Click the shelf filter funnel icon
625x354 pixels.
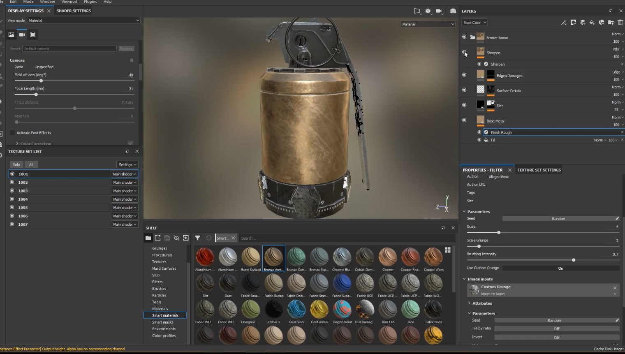(197, 238)
